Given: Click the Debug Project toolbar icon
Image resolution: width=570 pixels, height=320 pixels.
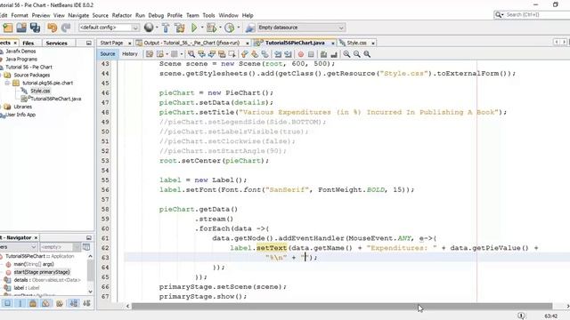Looking at the screenshot, I should click(211, 28).
